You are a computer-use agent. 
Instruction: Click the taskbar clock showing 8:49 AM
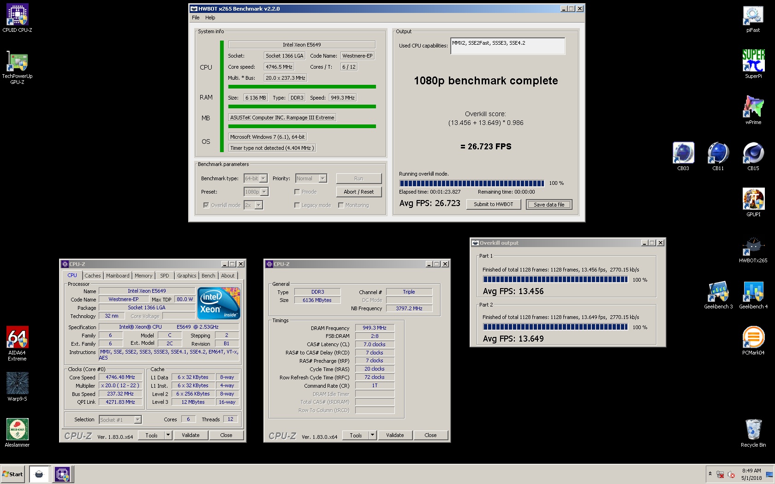point(752,474)
